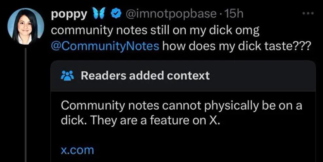Click the first line of the tweet text
323x162 pixels.
155,30
